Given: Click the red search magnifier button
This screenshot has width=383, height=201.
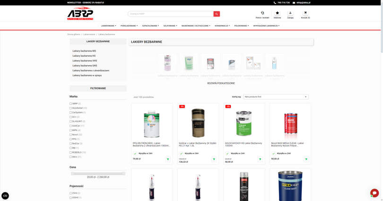Looking at the screenshot, I should tap(217, 14).
